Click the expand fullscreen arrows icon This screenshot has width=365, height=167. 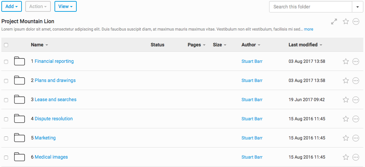(334, 22)
